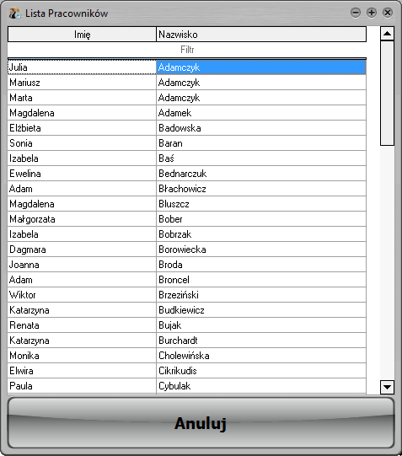This screenshot has width=402, height=456.
Task: Select the surname Brzeziński
Action: (261, 295)
